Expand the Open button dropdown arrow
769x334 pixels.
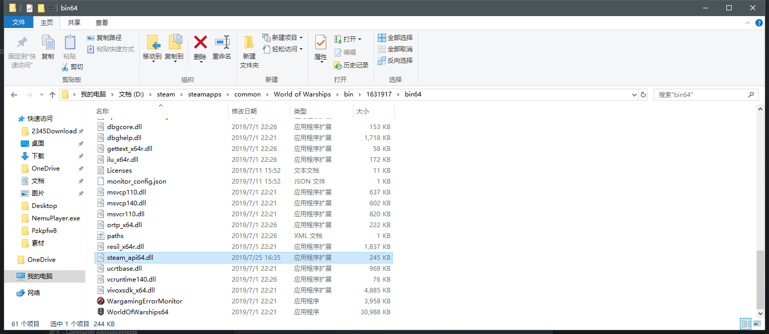[360, 39]
